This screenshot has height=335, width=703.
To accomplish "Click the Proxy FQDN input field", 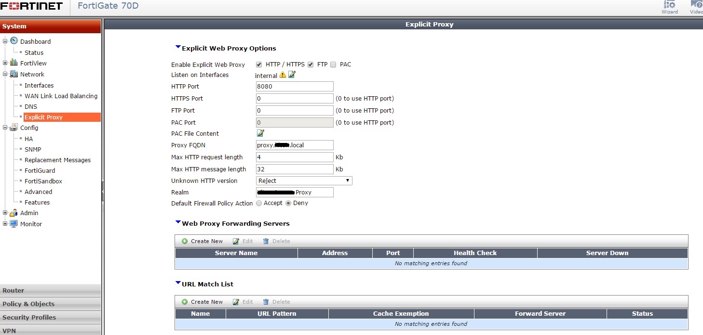I will (295, 145).
